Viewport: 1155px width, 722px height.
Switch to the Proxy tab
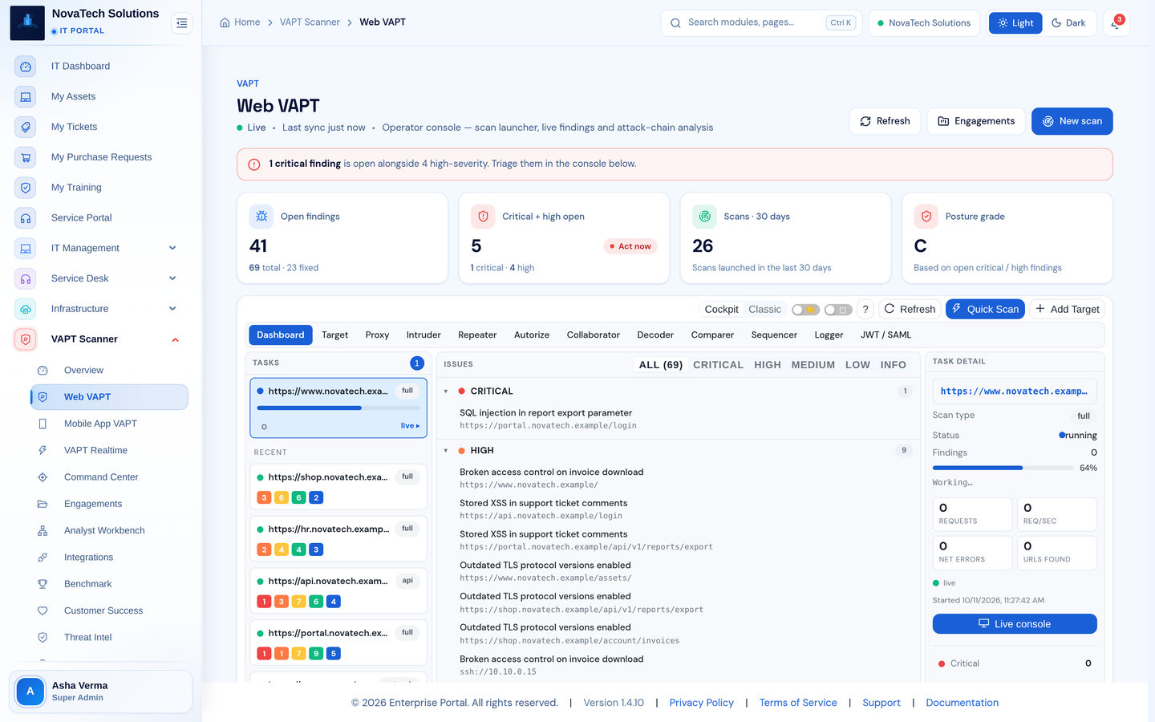pyautogui.click(x=377, y=335)
